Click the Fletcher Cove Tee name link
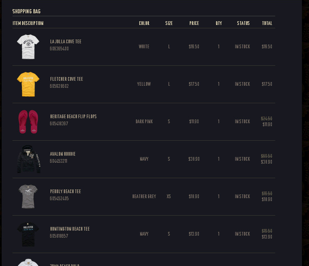Viewport: 309px width, 266px height. pos(66,79)
